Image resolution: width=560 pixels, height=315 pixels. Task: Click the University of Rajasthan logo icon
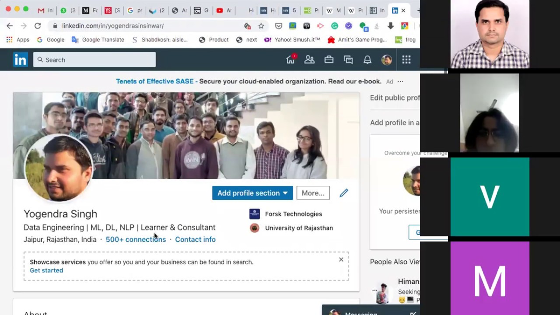[255, 228]
